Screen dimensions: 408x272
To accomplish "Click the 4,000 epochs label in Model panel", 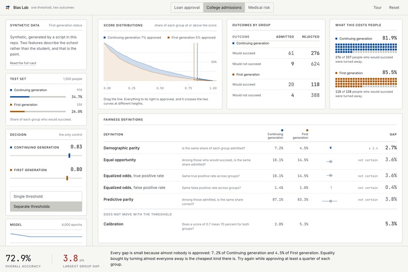I will [x=72, y=224].
